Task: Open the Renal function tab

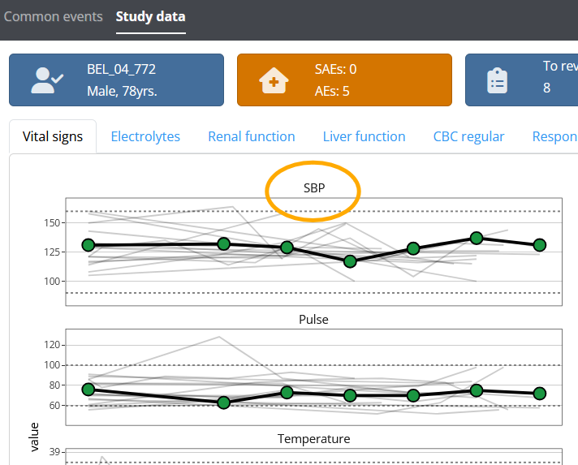Action: point(252,136)
